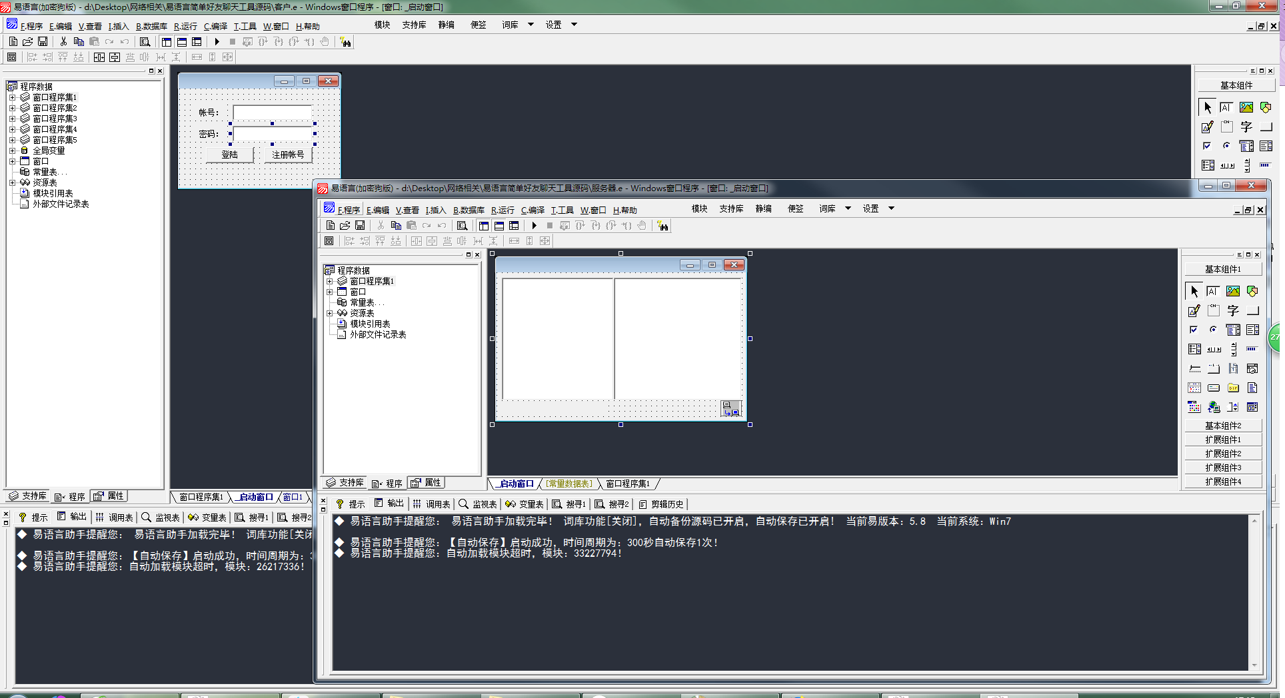Open 扩展组件1 toolbox group
Viewport: 1285px width, 698px height.
1223,440
